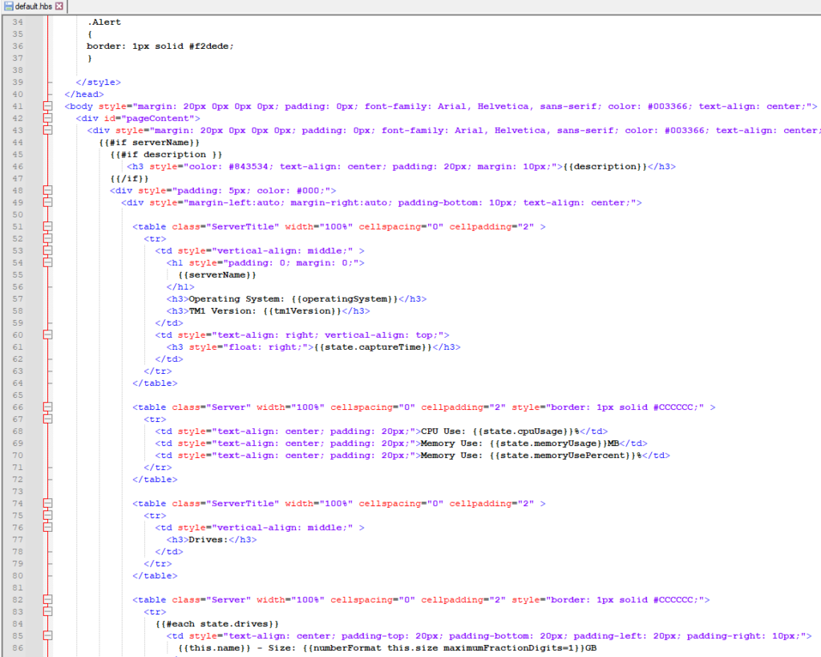Screen dimensions: 821x657
Task: Fold the h1 block on line 54
Action: (47, 262)
